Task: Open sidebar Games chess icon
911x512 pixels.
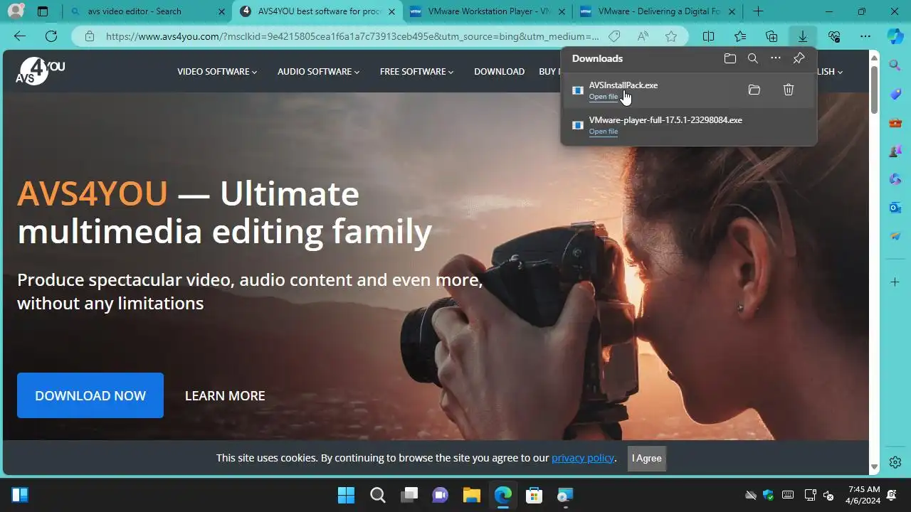Action: point(895,151)
